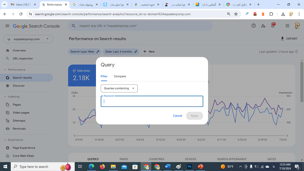Open the Google apps grid

pos(287,26)
